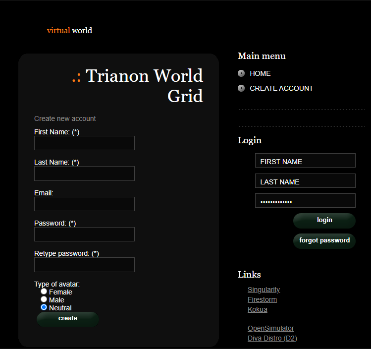
Task: Click the arrow icon beside CREATE ACCOUNT
Action: pos(241,88)
